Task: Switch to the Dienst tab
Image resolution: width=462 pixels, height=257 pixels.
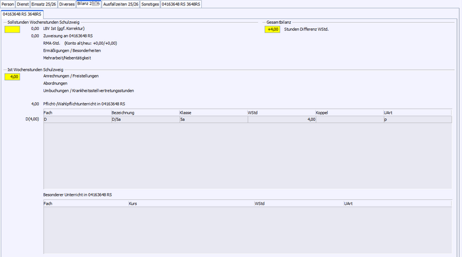Action: [23, 4]
